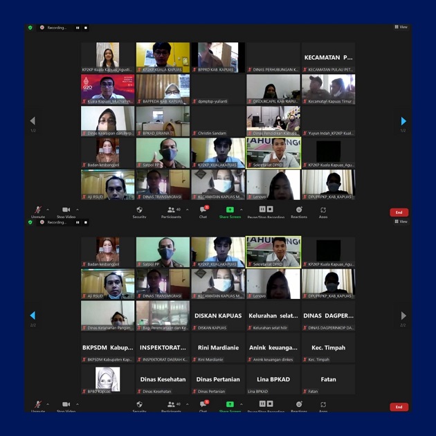Toggle Stop Video camera in top meeting window
The image size is (436, 436).
66,210
